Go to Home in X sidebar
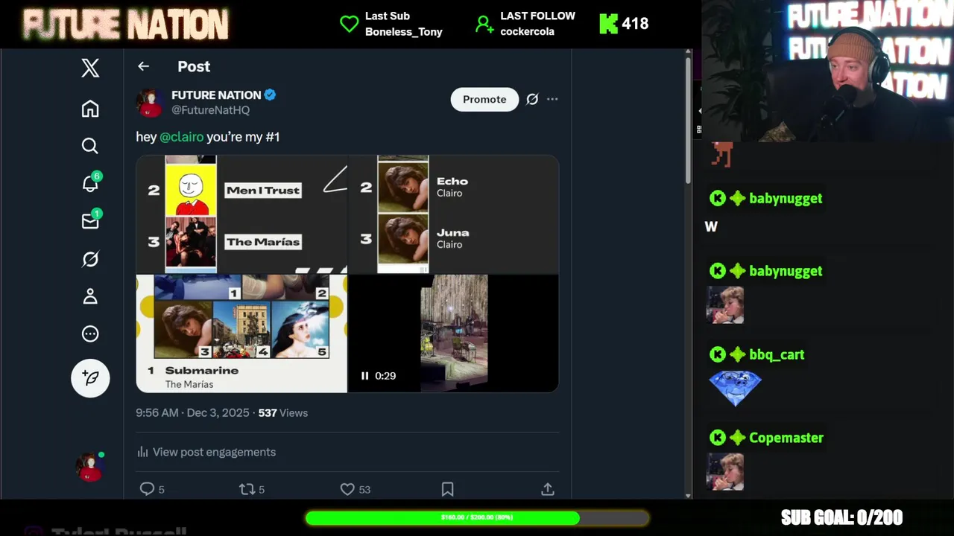Image resolution: width=954 pixels, height=536 pixels. [90, 109]
